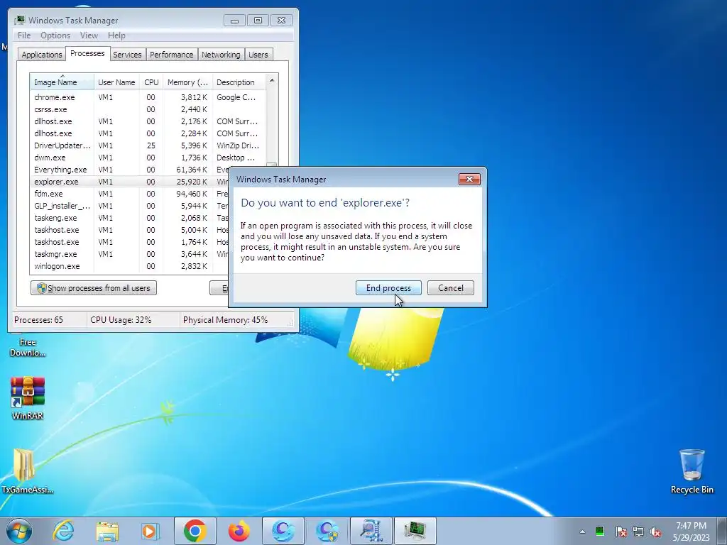Minimize the Task Manager window
This screenshot has width=727, height=545.
coord(234,21)
